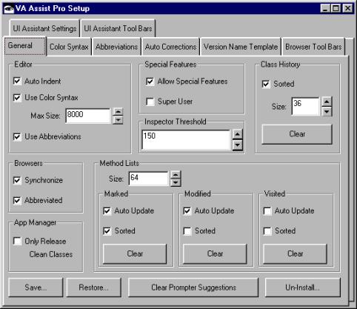Uncheck Sorted in Marked group
The image size is (357, 309).
tap(107, 231)
